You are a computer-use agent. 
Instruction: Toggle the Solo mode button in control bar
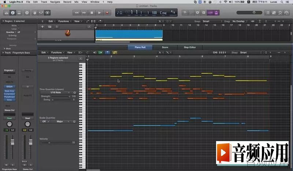[x=204, y=13]
